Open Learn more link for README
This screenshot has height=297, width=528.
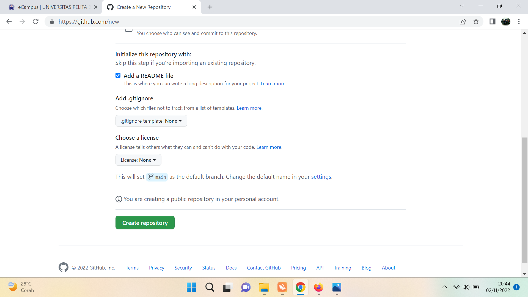click(273, 84)
